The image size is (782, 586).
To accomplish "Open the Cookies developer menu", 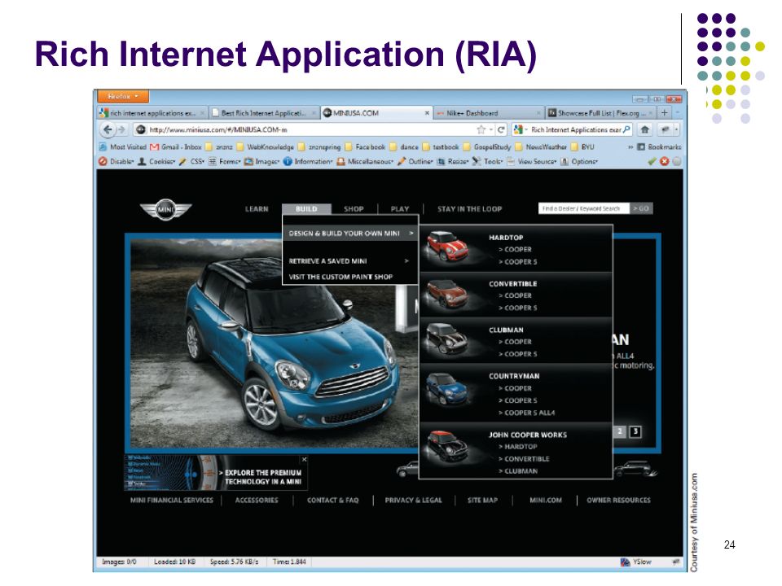I will coord(156,161).
